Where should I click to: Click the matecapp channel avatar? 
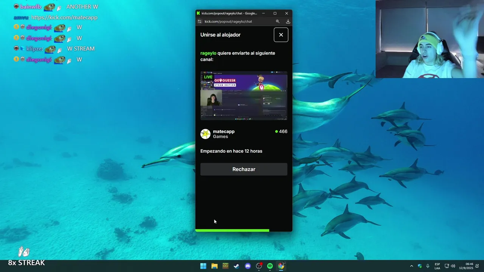click(205, 134)
